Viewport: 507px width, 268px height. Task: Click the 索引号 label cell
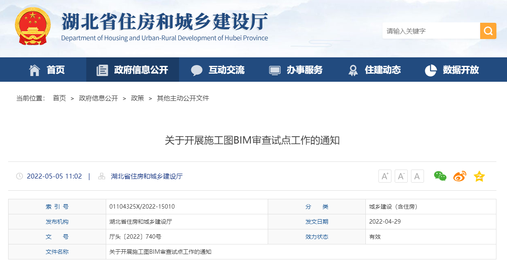[57, 207]
